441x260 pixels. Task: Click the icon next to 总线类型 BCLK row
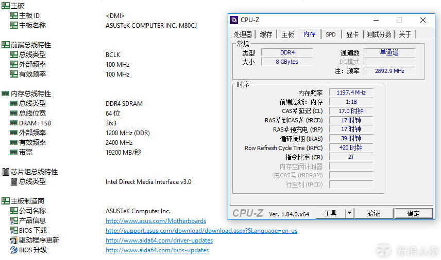coord(14,54)
